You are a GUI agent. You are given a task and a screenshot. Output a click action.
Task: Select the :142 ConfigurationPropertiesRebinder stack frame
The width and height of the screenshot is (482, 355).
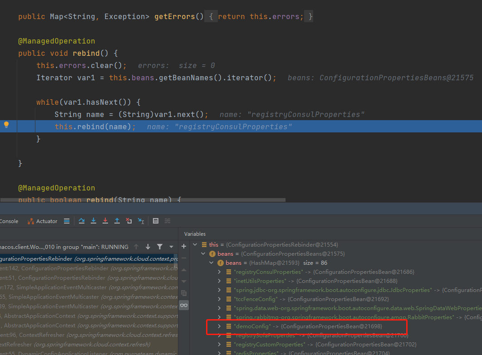89,268
